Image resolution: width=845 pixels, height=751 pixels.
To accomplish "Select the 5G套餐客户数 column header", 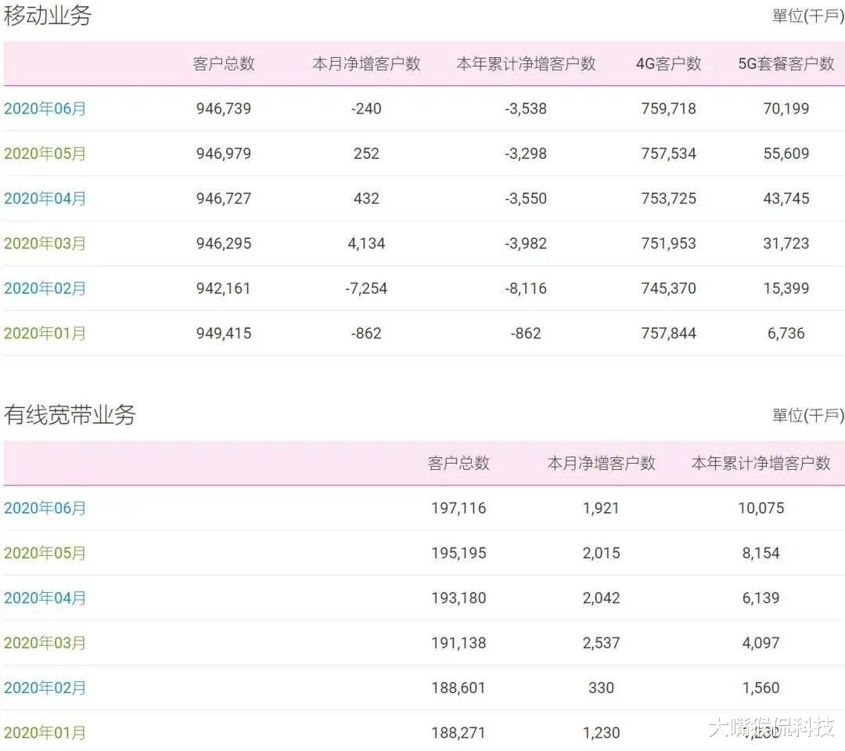I will 786,65.
